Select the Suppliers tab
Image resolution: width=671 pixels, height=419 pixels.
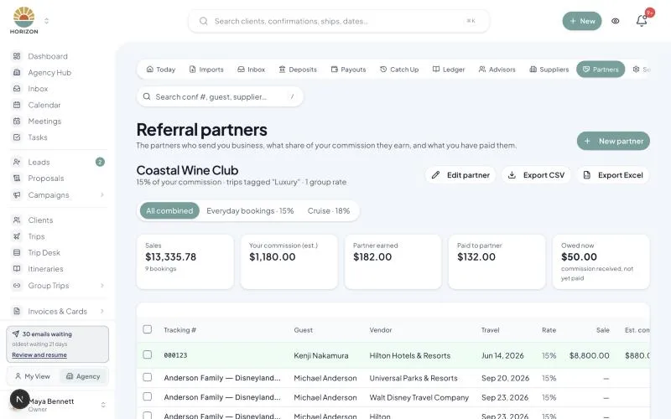(x=549, y=70)
